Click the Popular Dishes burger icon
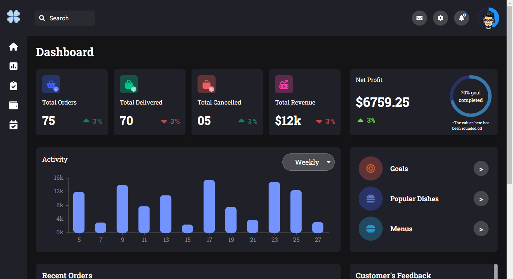This screenshot has height=279, width=513. [371, 199]
